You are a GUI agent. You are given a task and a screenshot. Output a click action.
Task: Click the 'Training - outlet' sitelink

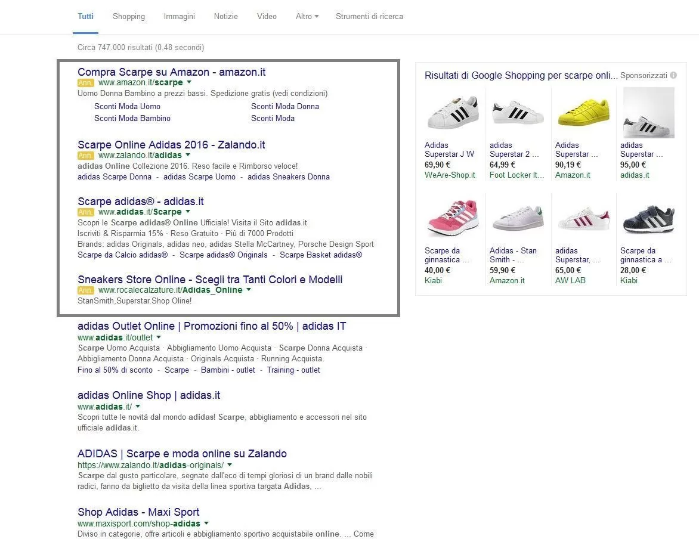pos(293,370)
